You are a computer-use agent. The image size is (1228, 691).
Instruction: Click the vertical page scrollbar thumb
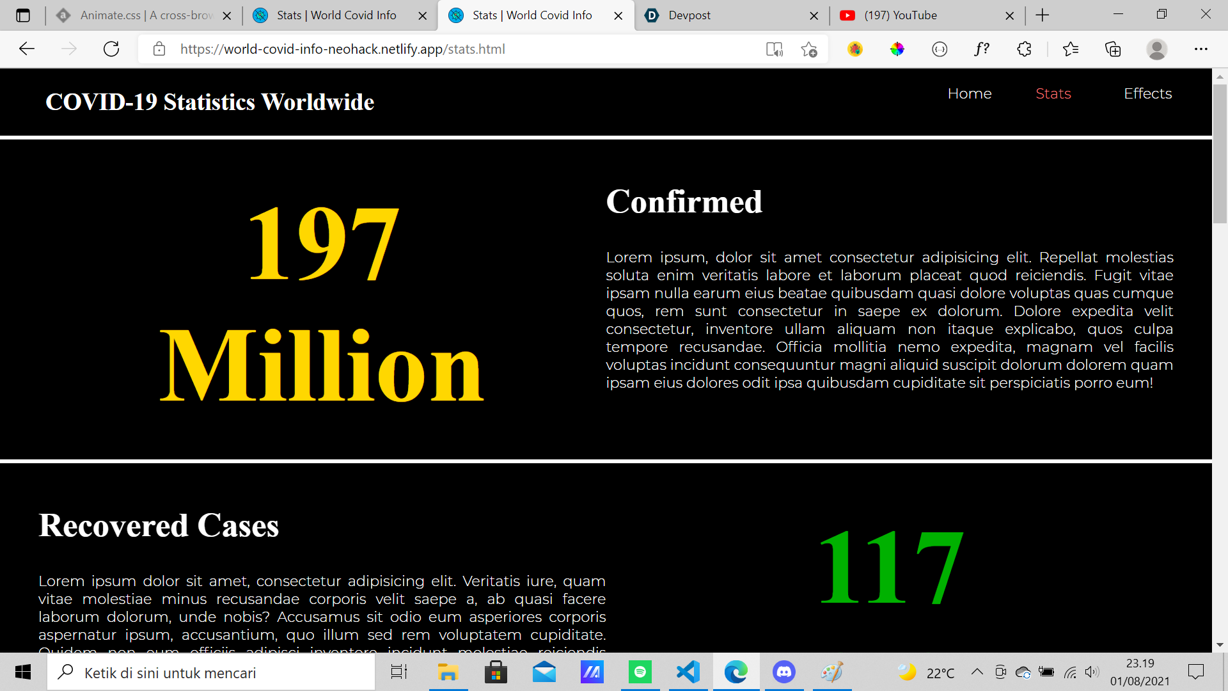tap(1220, 154)
